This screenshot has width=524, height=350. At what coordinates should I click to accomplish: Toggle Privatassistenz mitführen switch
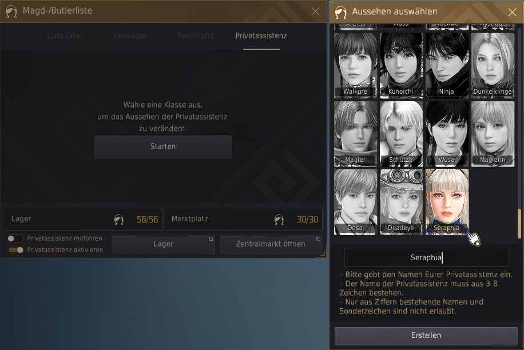[15, 238]
